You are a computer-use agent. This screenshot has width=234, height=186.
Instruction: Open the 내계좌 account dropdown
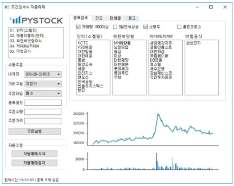pos(43,74)
